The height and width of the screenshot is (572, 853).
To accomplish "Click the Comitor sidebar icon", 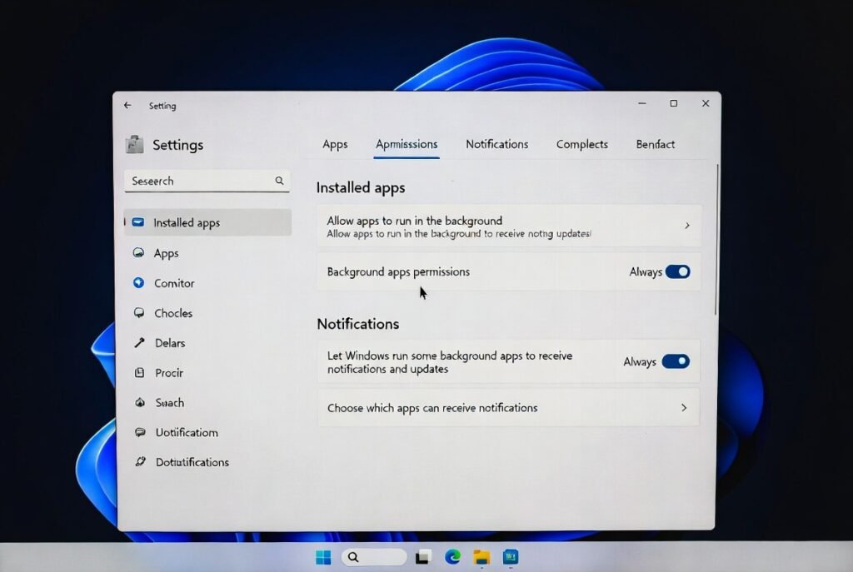I will [139, 283].
